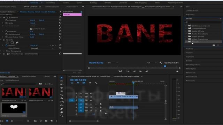
Task: Select the Rolling Edit tool
Action: click(x=62, y=88)
